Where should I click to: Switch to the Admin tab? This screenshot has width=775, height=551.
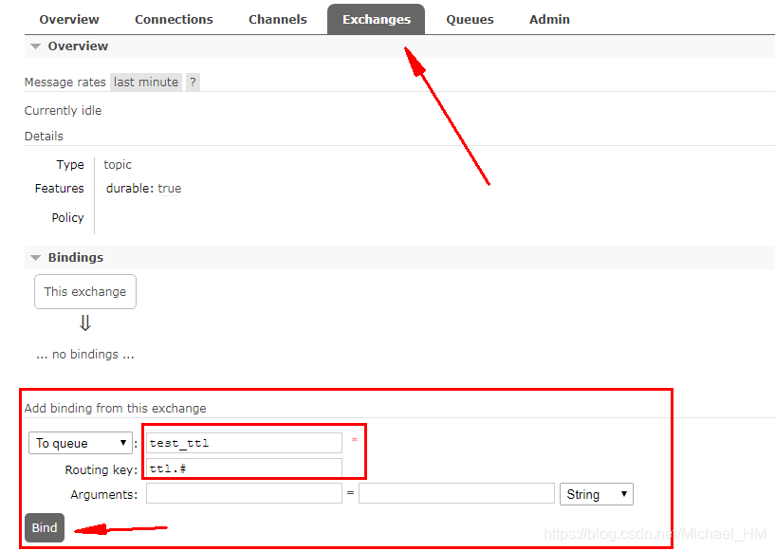point(549,19)
